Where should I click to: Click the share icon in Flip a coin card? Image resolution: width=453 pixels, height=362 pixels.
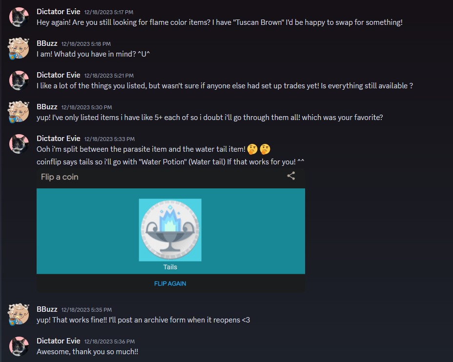291,176
